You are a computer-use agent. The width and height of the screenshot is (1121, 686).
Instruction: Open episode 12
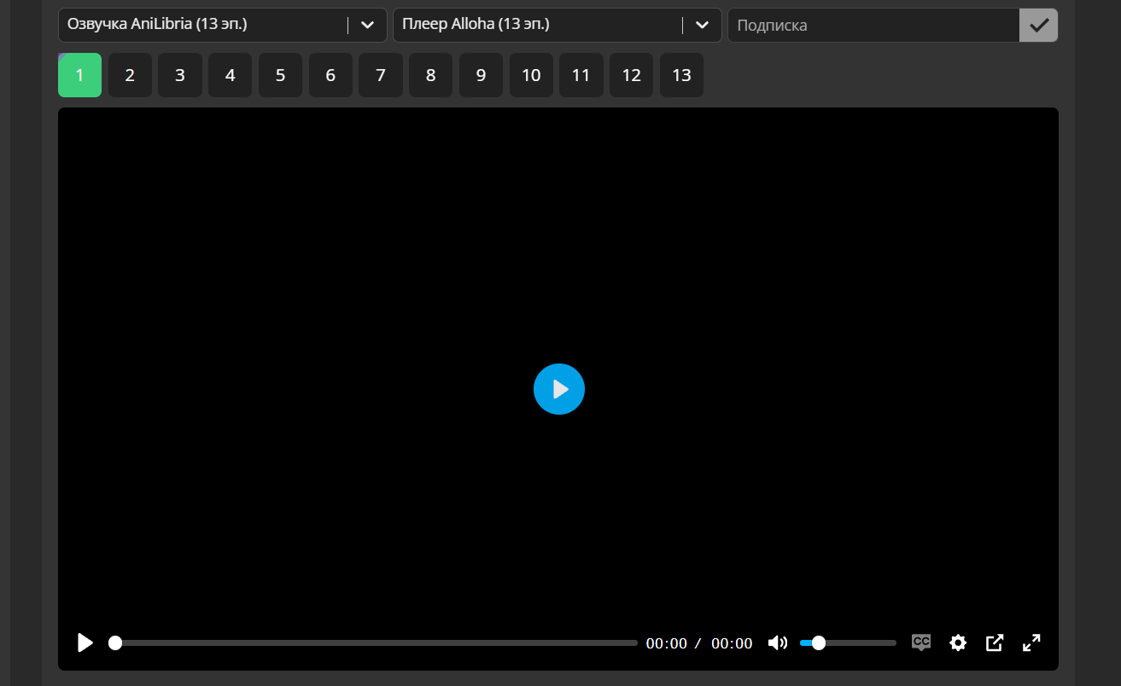point(631,75)
